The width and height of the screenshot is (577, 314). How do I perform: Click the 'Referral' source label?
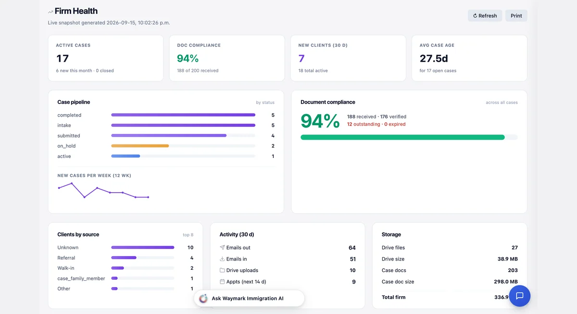[x=66, y=258]
